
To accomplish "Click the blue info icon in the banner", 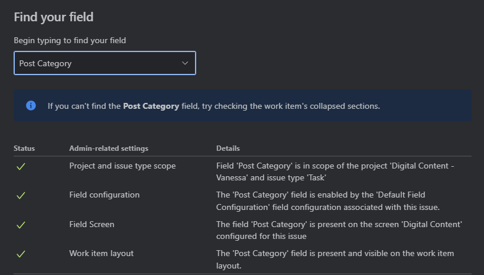I will click(x=31, y=106).
